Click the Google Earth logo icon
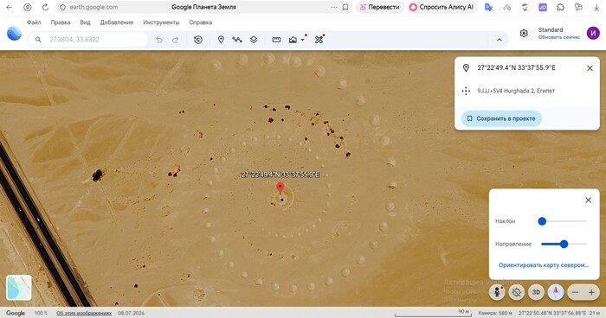606x318 pixels. 14,34
